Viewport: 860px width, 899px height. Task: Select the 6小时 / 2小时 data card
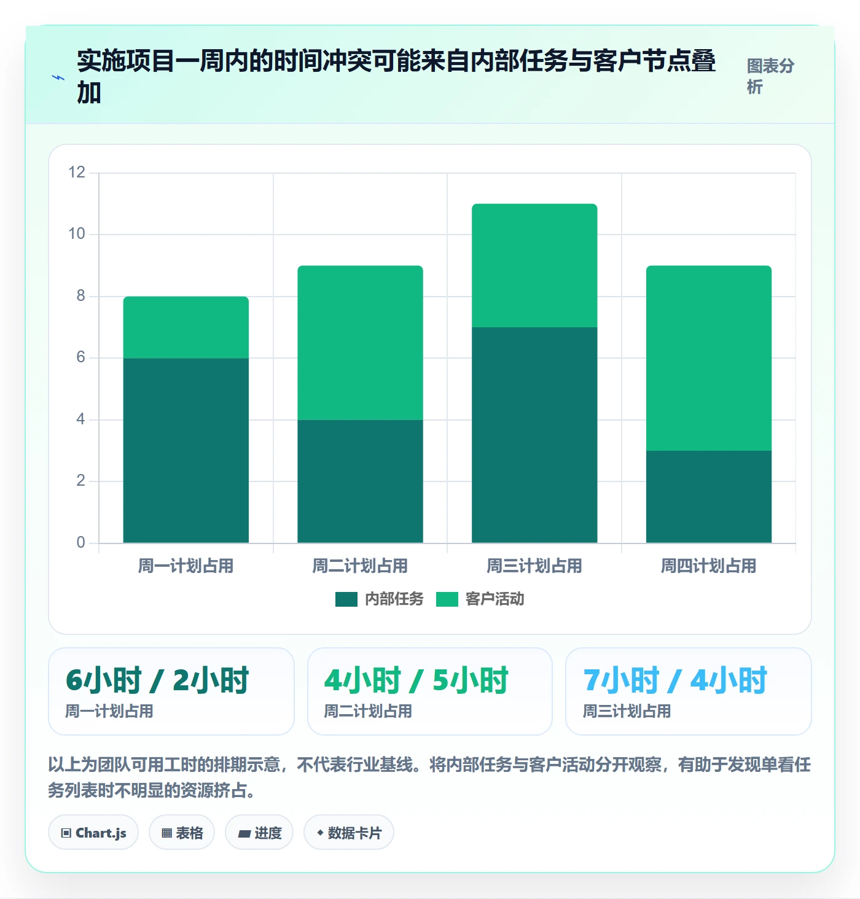(171, 691)
